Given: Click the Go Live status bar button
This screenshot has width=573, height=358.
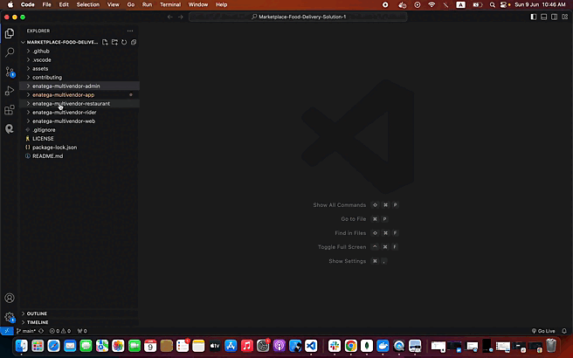Looking at the screenshot, I should 543,331.
